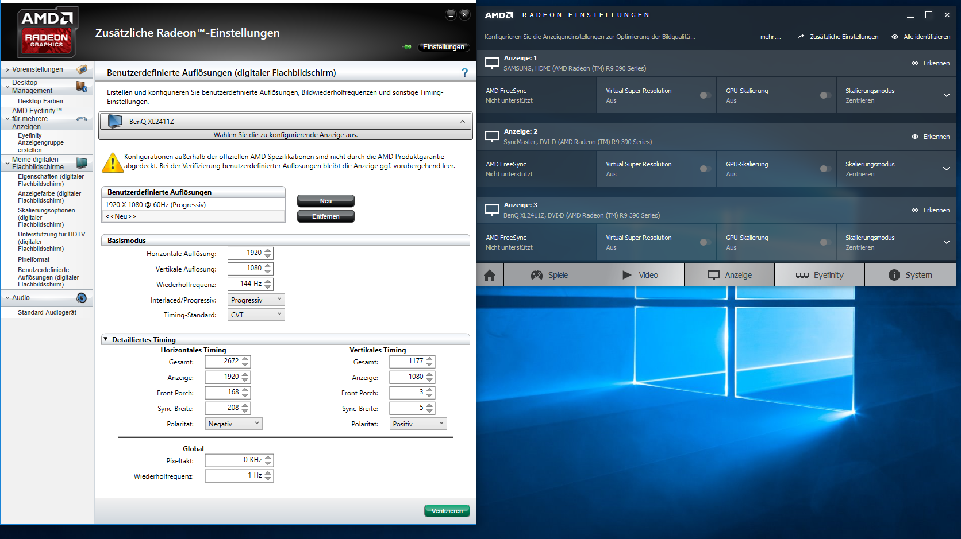Open Unterstützung für HDTV item
The height and width of the screenshot is (539, 961).
51,242
